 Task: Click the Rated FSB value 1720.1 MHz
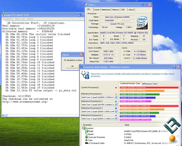(108, 62)
